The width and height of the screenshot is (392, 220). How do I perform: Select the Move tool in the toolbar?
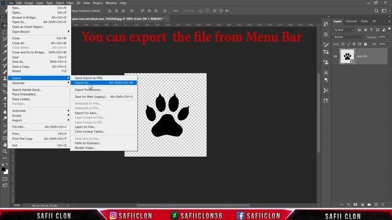[5, 26]
